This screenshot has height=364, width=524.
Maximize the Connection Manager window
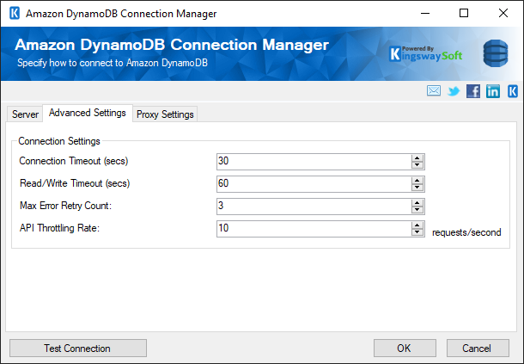point(464,14)
